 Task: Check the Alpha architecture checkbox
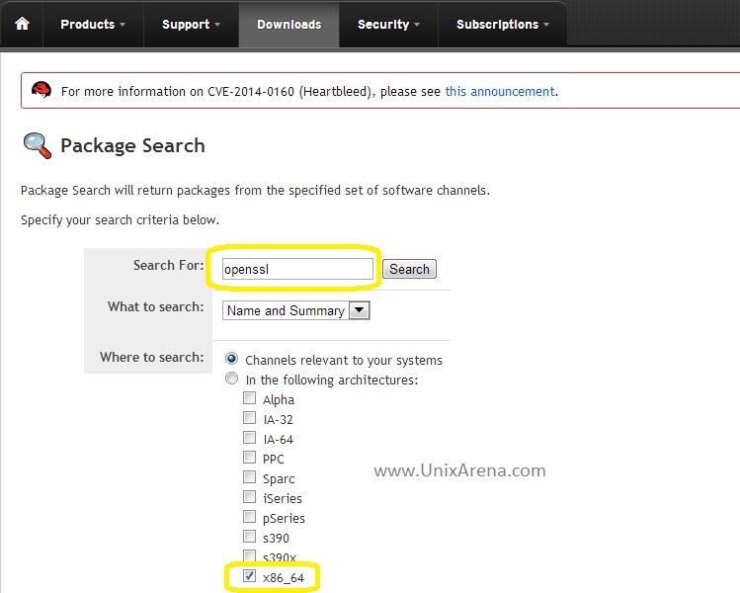coord(249,398)
